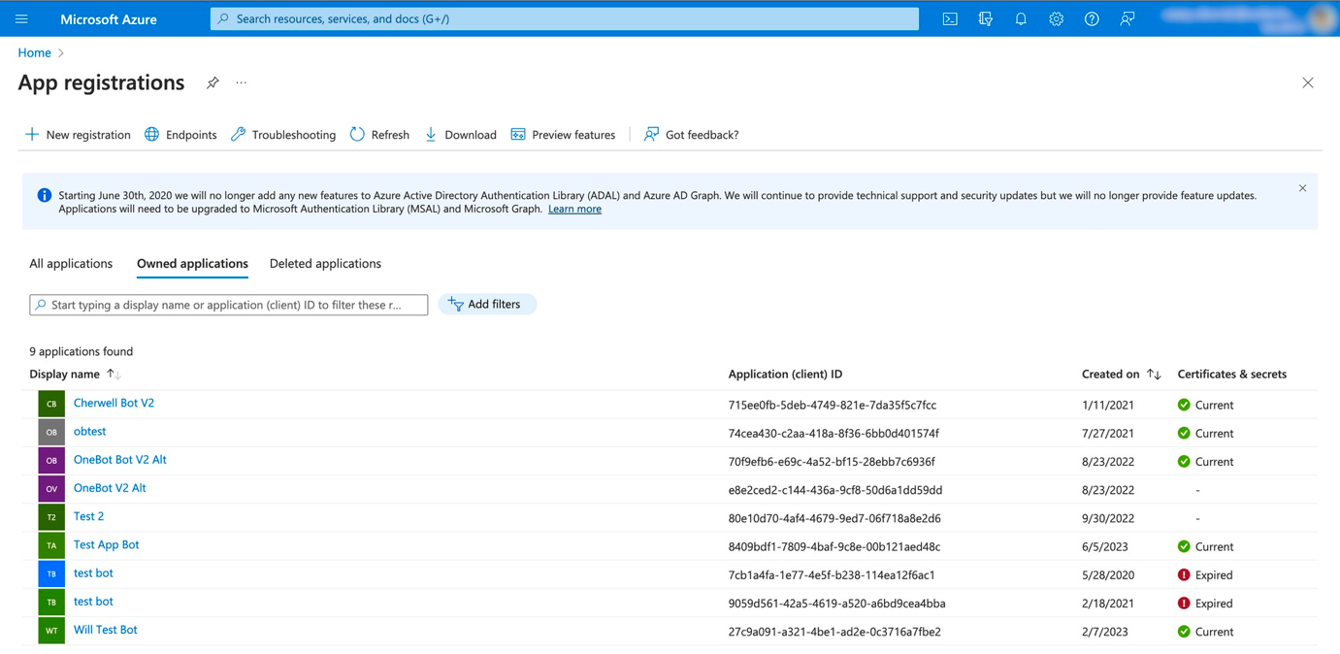
Task: Open Cloud Shell icon in header
Action: coord(950,18)
